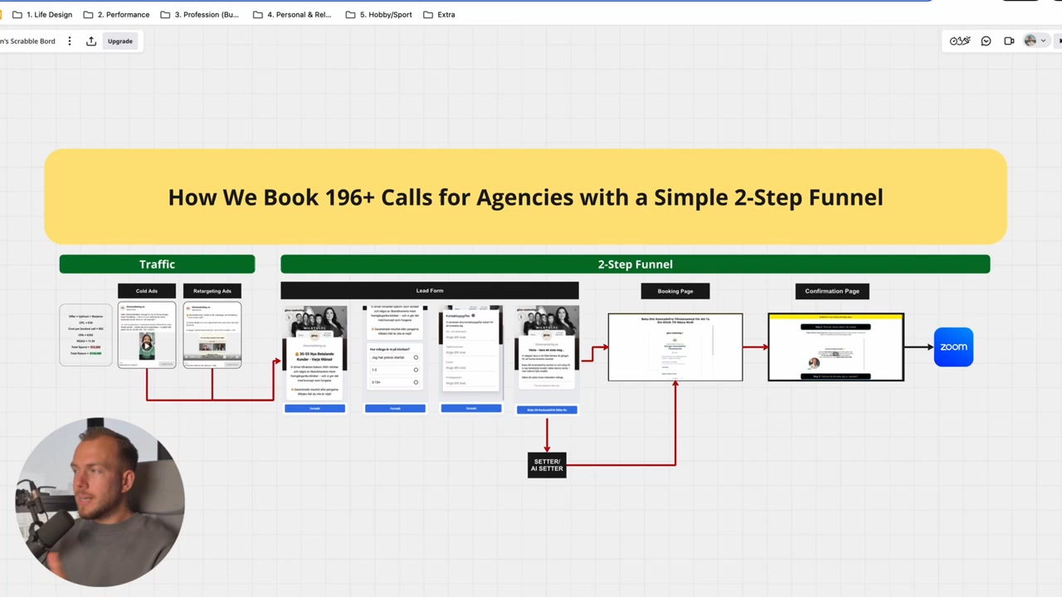The width and height of the screenshot is (1062, 597).
Task: Open the 3. Profession bookmark folder
Action: pos(199,14)
